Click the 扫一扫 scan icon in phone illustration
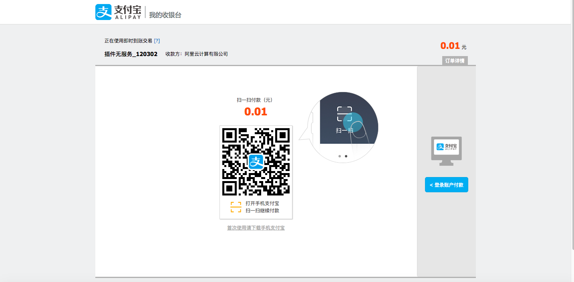 tap(344, 114)
